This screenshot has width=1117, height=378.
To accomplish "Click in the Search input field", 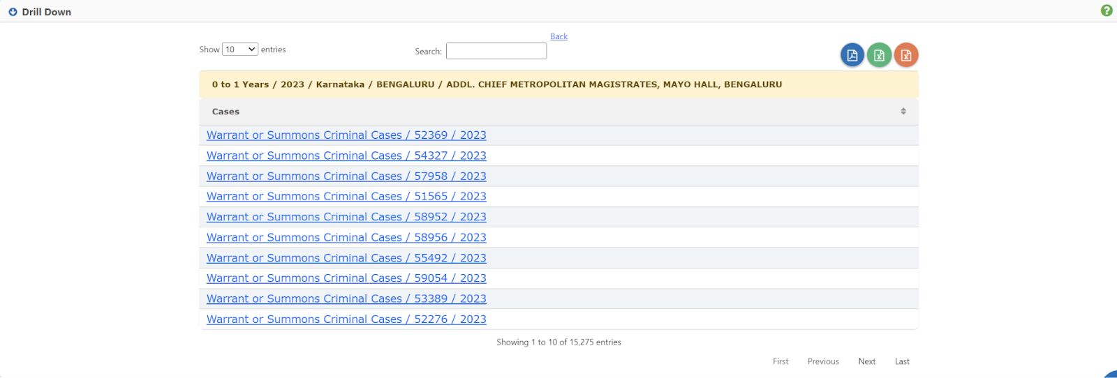I will (496, 51).
